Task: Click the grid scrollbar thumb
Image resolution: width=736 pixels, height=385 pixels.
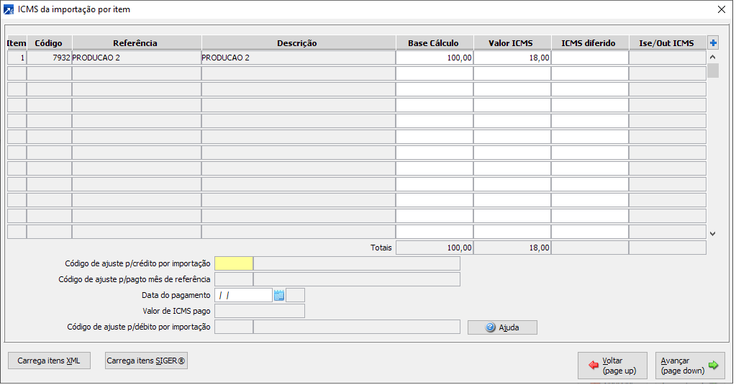Action: pos(712,71)
